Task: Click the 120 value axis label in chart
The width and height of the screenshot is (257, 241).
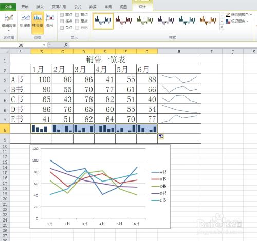Action: coord(35,149)
